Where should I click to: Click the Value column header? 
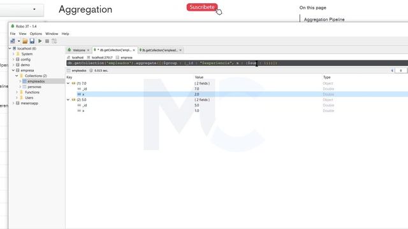(x=199, y=78)
